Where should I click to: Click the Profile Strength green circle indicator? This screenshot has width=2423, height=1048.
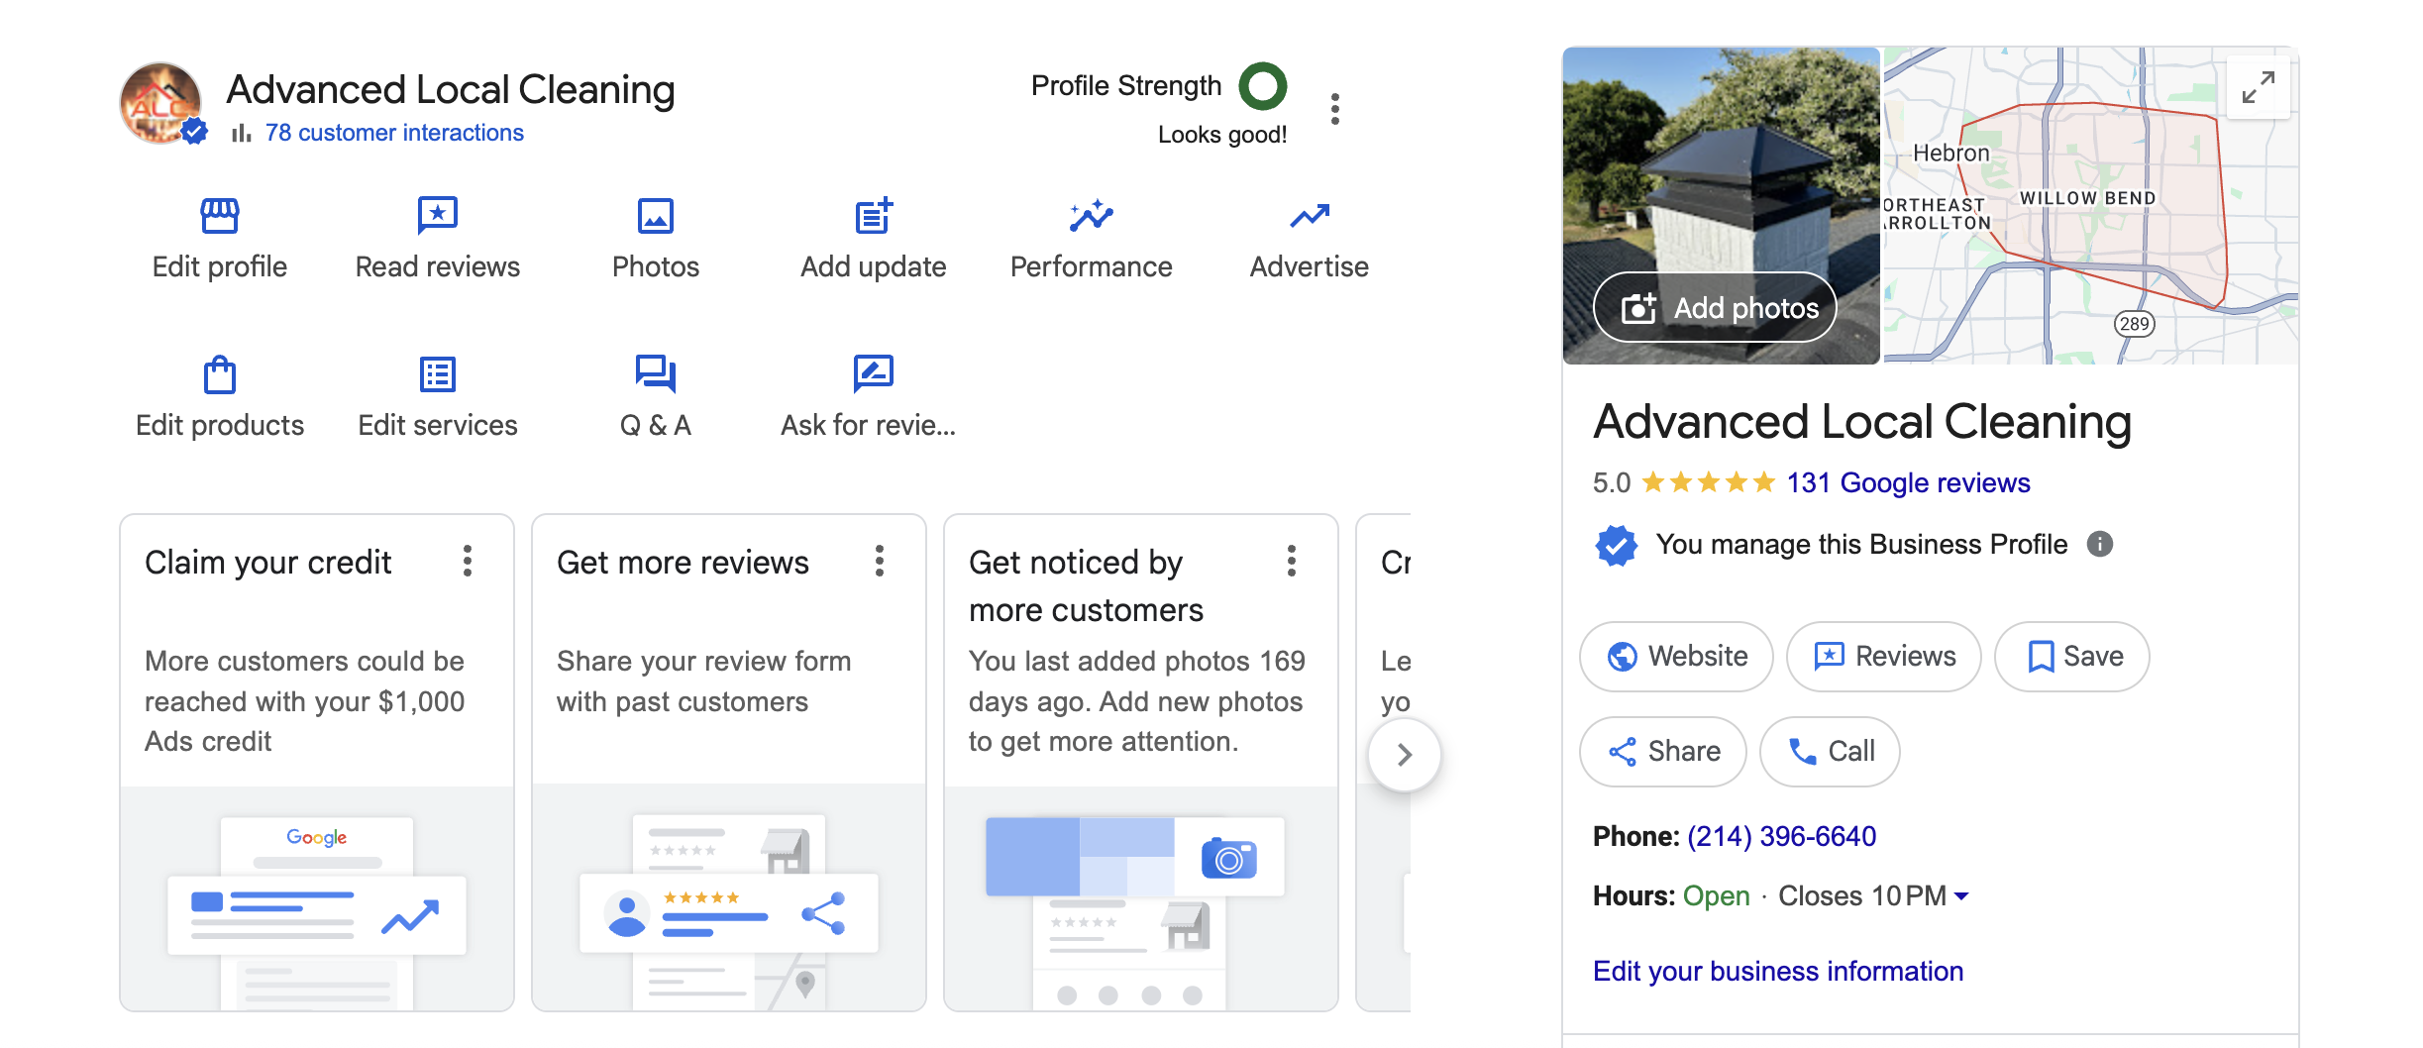(1263, 86)
